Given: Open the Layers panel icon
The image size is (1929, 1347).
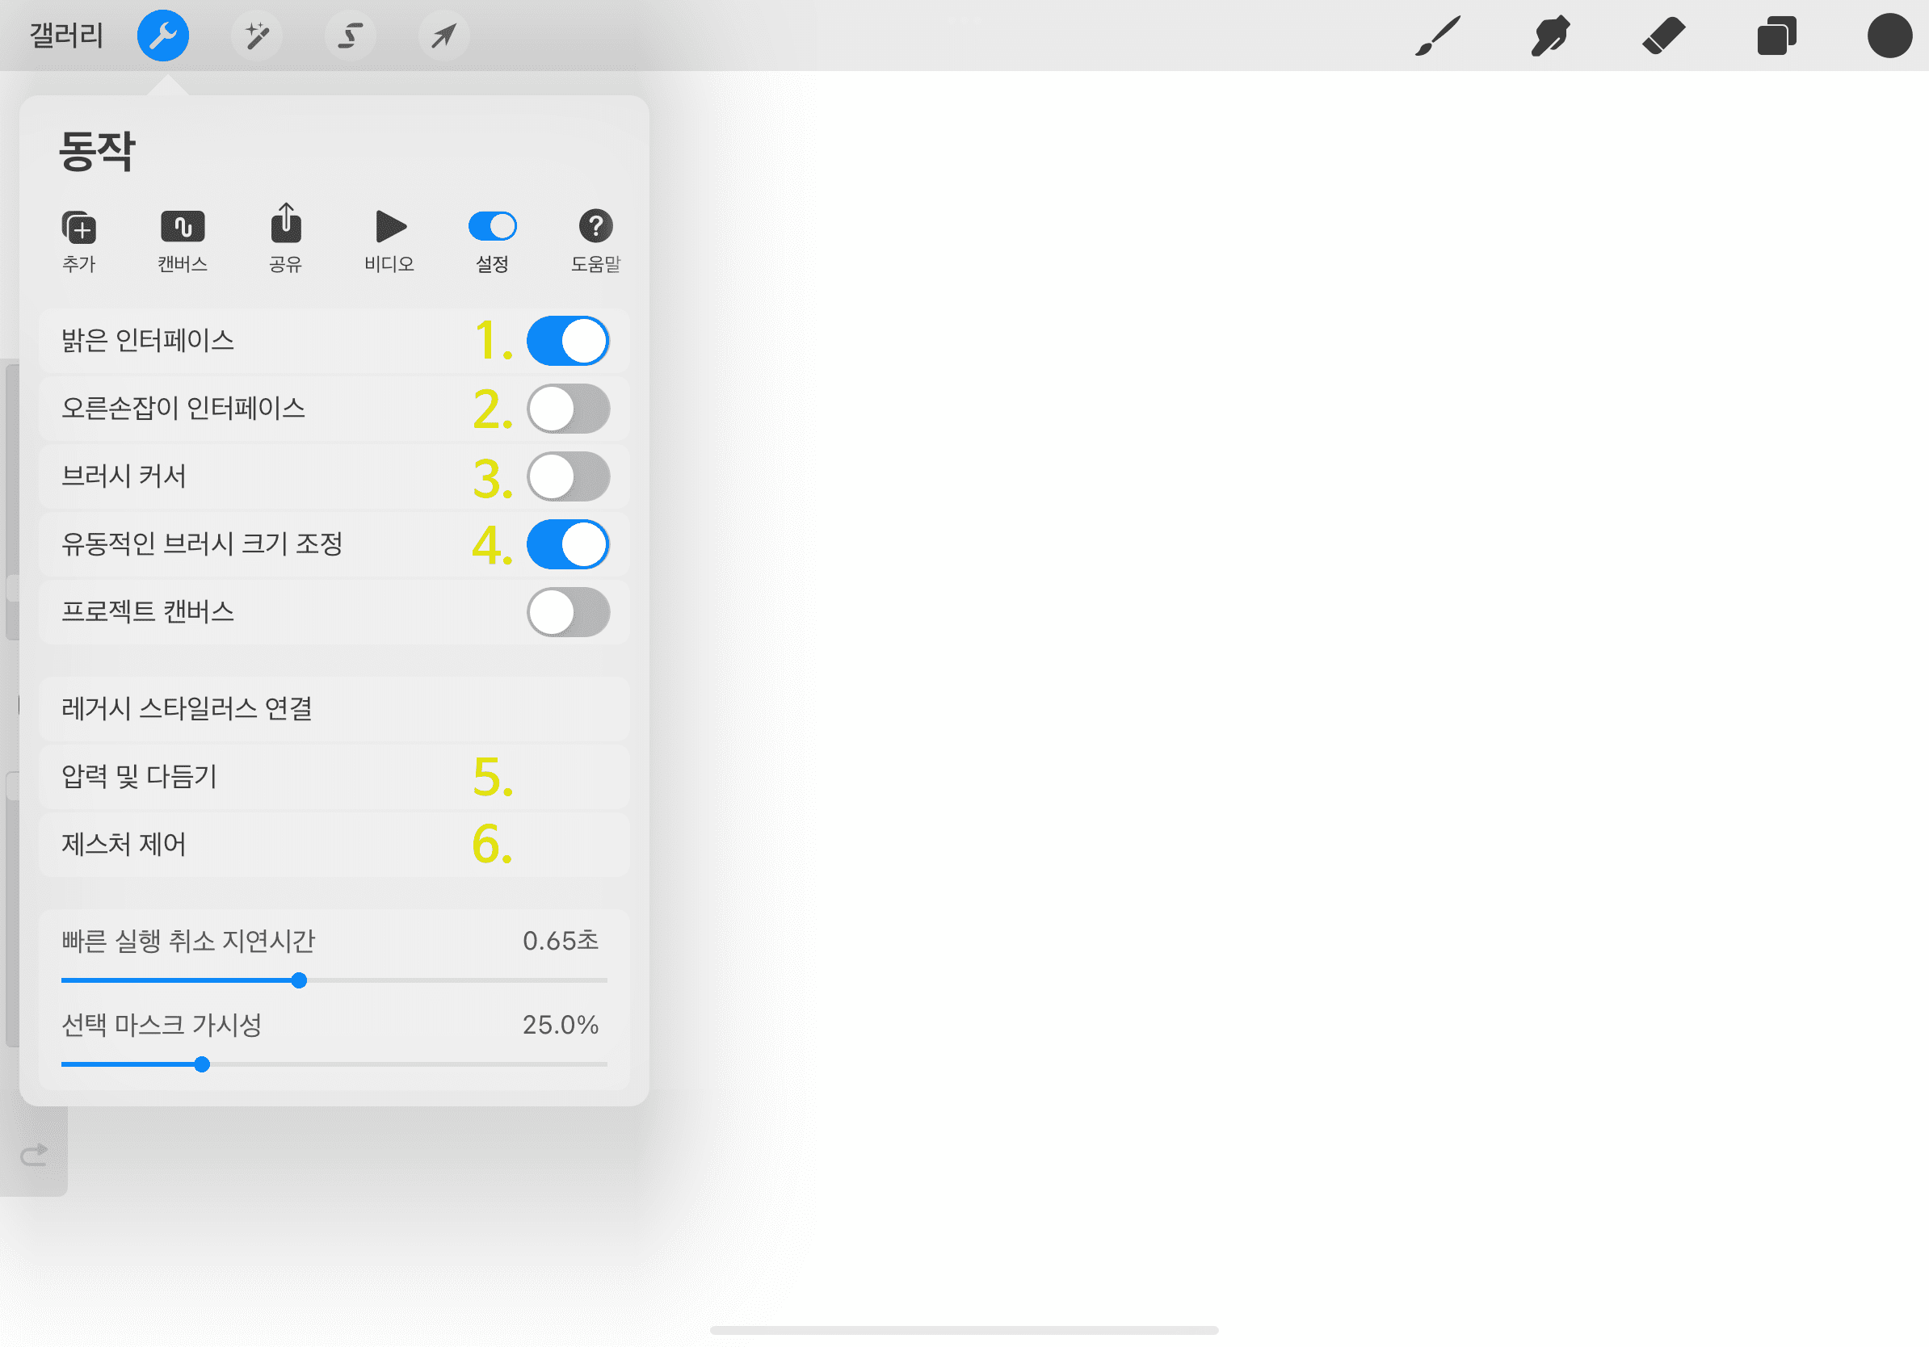Looking at the screenshot, I should pyautogui.click(x=1776, y=36).
